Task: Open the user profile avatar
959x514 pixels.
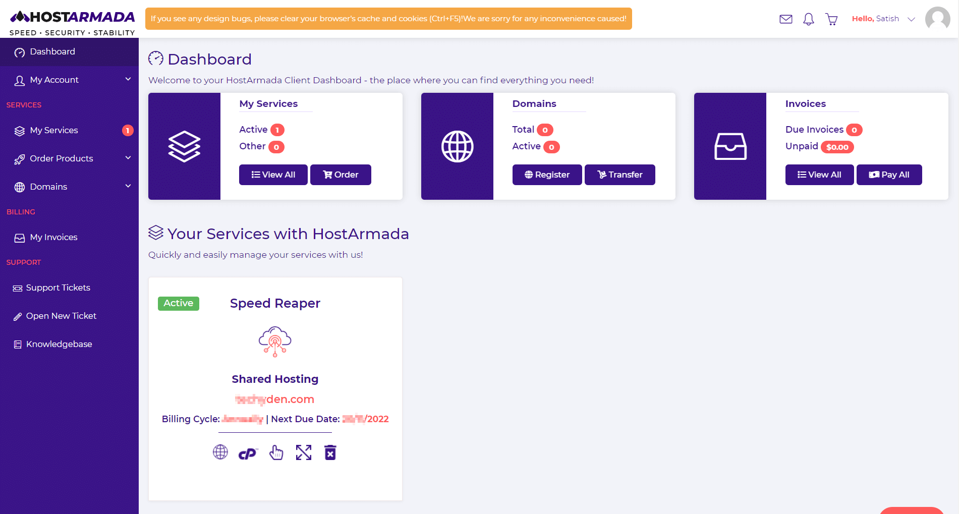Action: click(x=937, y=19)
